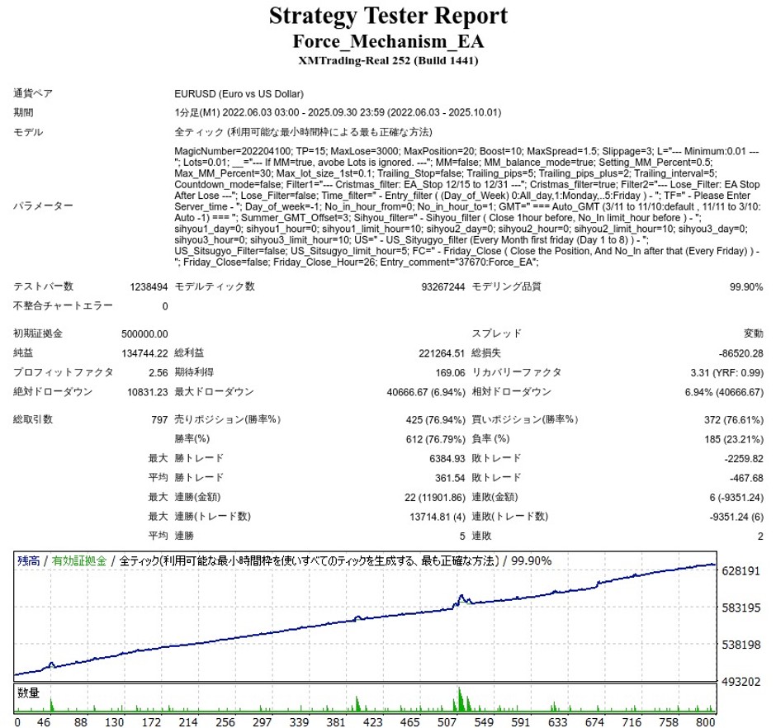Image resolution: width=776 pixels, height=728 pixels.
Task: Select the テストバー数 value 1238494
Action: click(149, 287)
